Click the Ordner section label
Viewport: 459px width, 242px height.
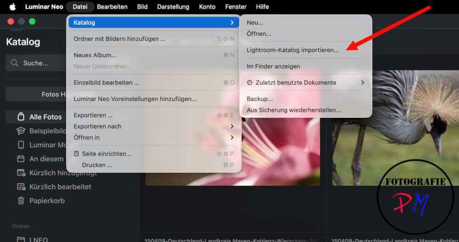(21, 226)
